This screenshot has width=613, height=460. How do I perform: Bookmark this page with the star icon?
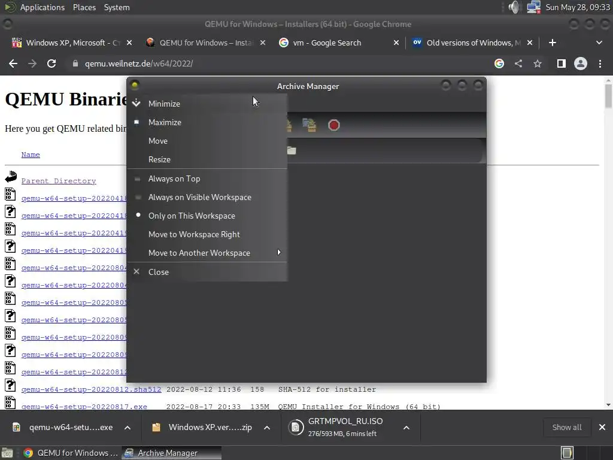[x=538, y=63]
